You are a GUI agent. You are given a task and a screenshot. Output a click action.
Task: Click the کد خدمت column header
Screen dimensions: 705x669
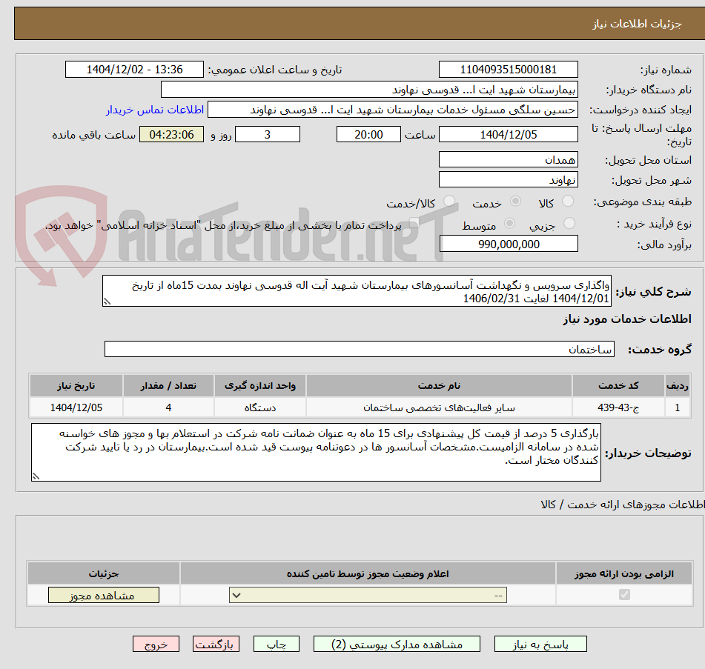(618, 386)
